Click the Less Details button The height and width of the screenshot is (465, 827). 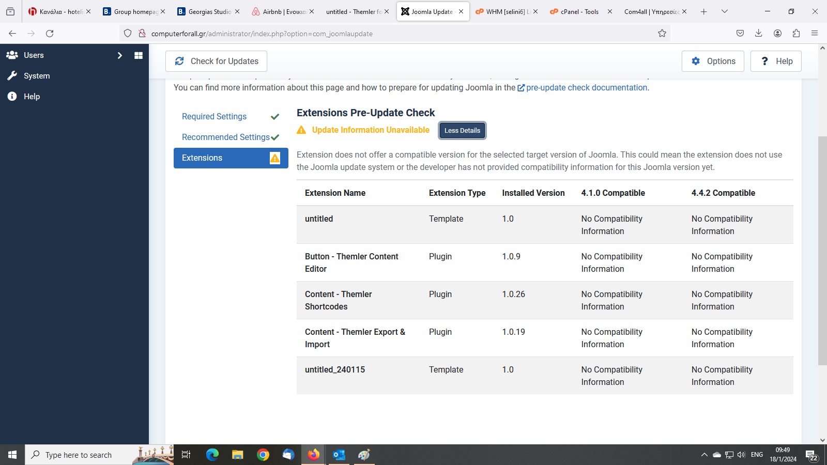click(462, 130)
